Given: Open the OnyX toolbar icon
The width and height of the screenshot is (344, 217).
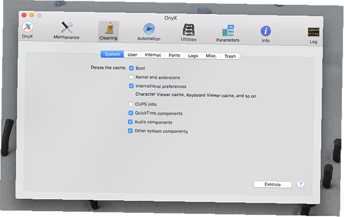Looking at the screenshot, I should pyautogui.click(x=28, y=27).
